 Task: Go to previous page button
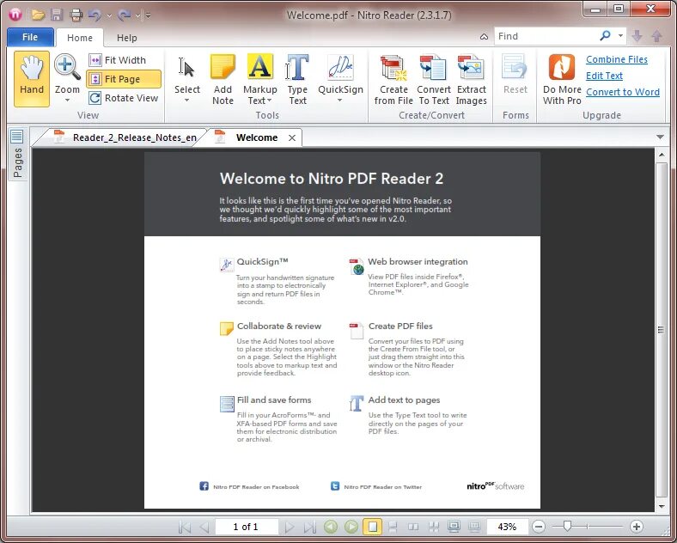tap(204, 527)
